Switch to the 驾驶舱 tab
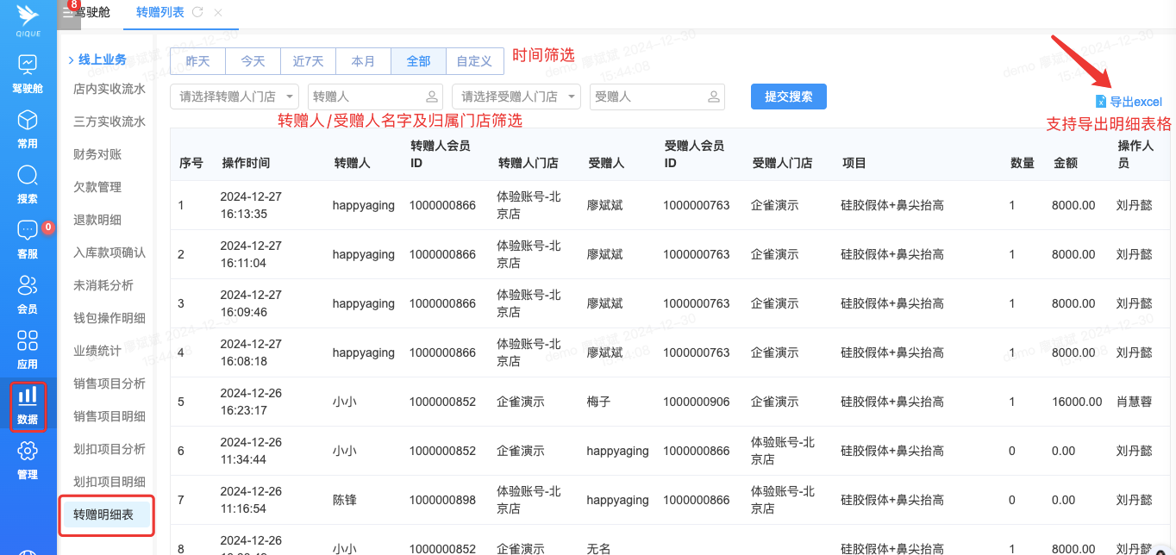 [91, 12]
